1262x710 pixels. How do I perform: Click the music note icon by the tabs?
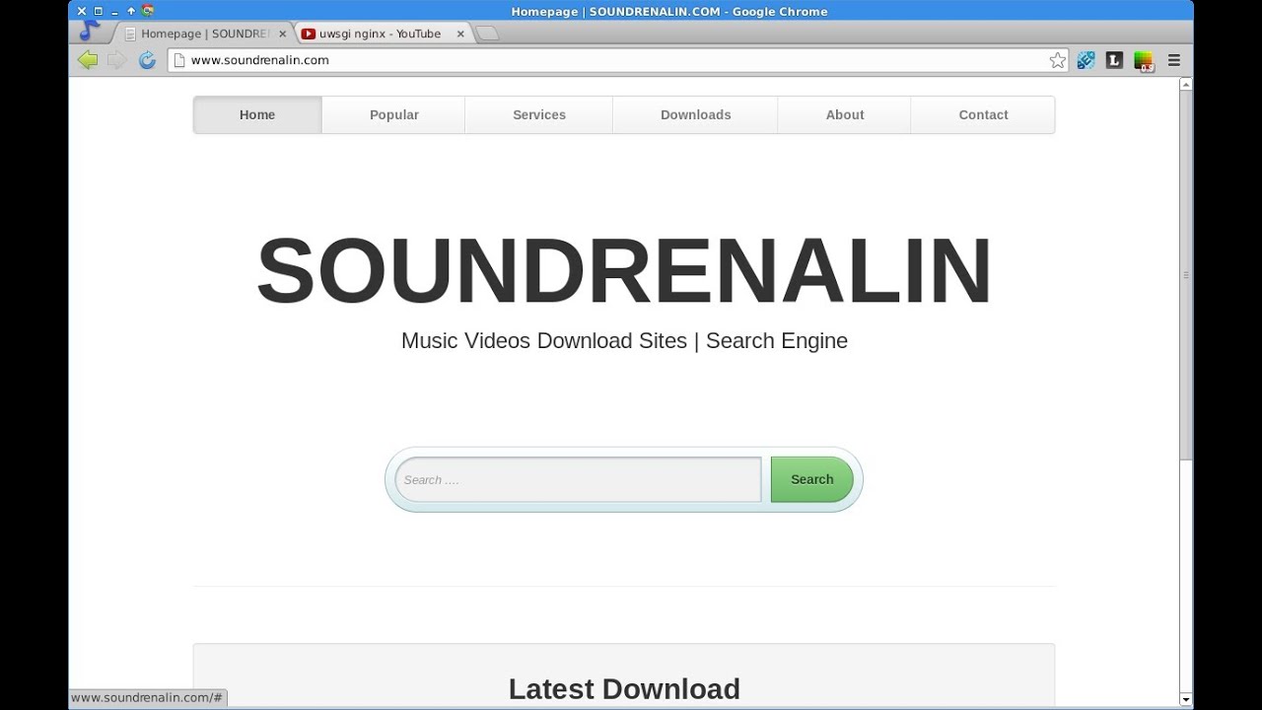(x=89, y=30)
